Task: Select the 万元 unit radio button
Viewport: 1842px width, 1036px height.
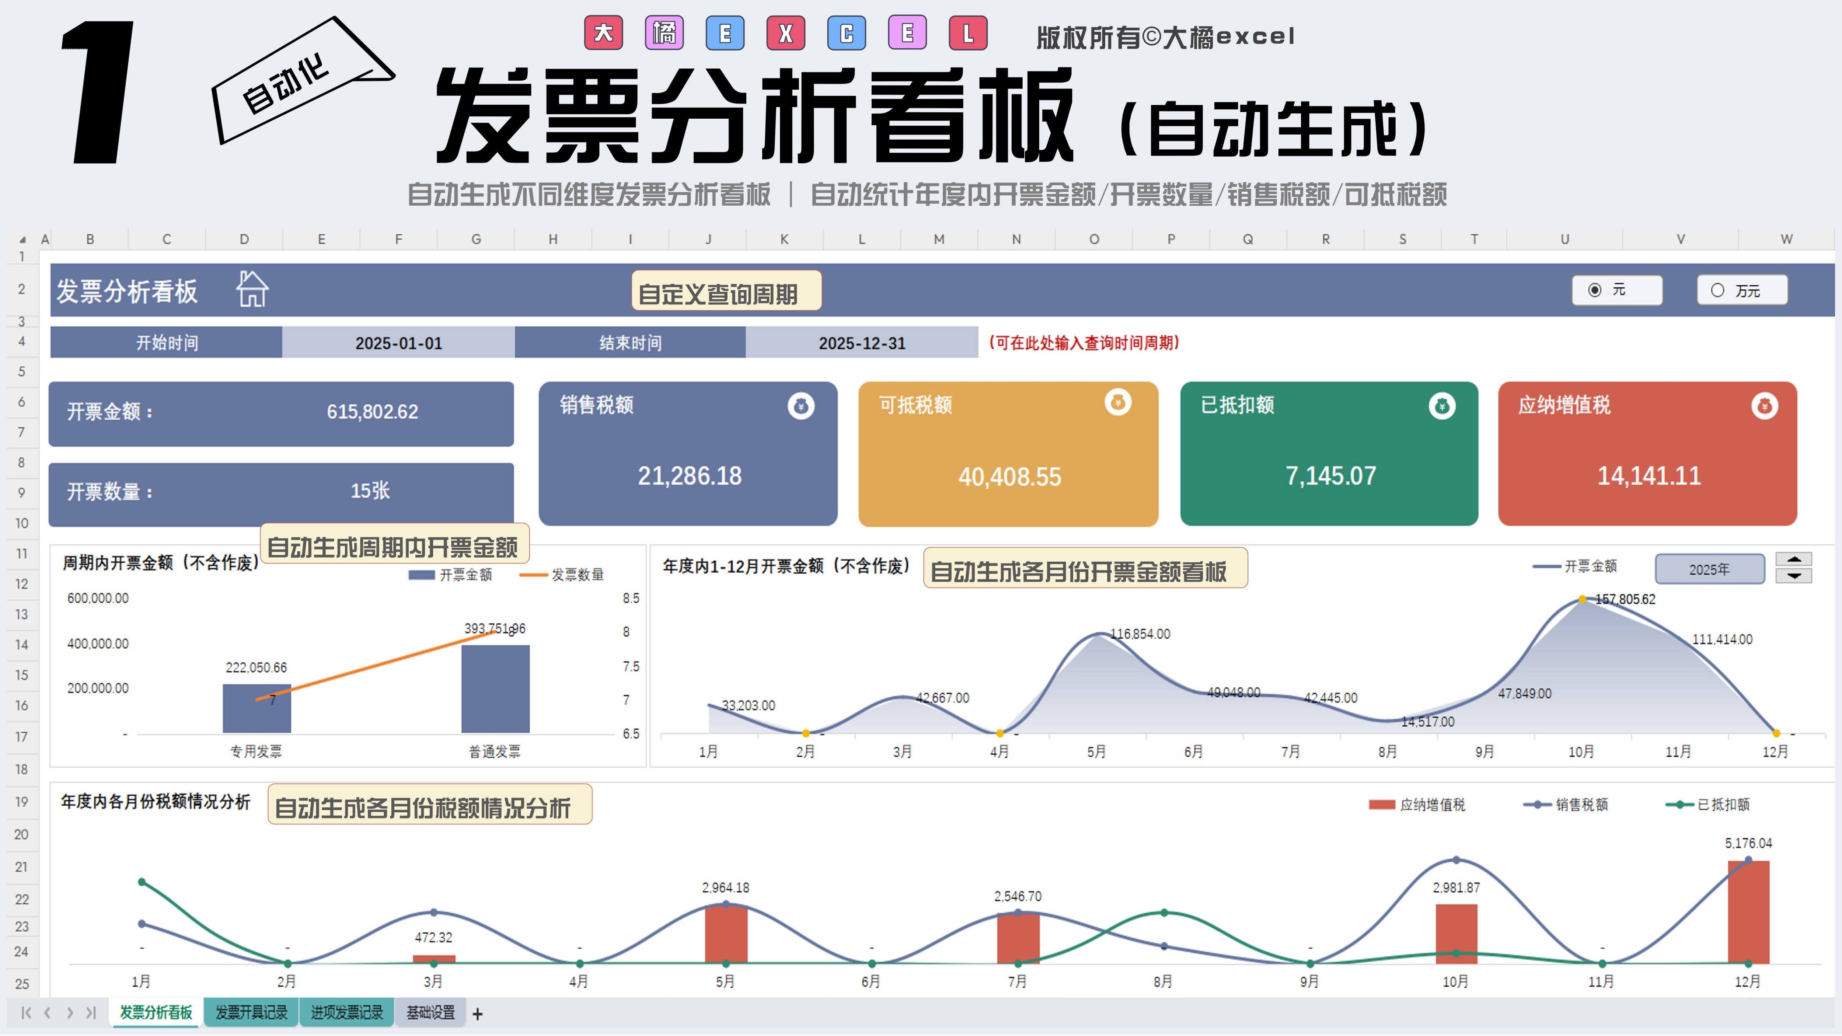Action: (x=1717, y=290)
